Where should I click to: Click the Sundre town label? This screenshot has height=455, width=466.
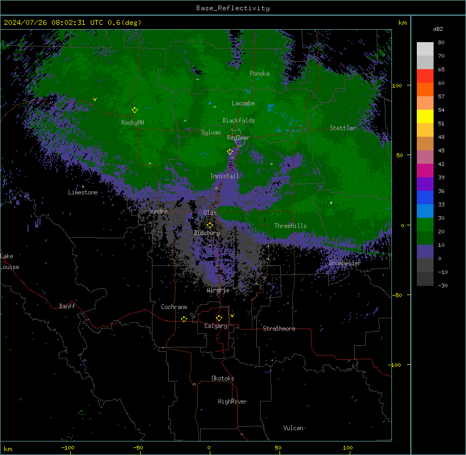click(158, 211)
